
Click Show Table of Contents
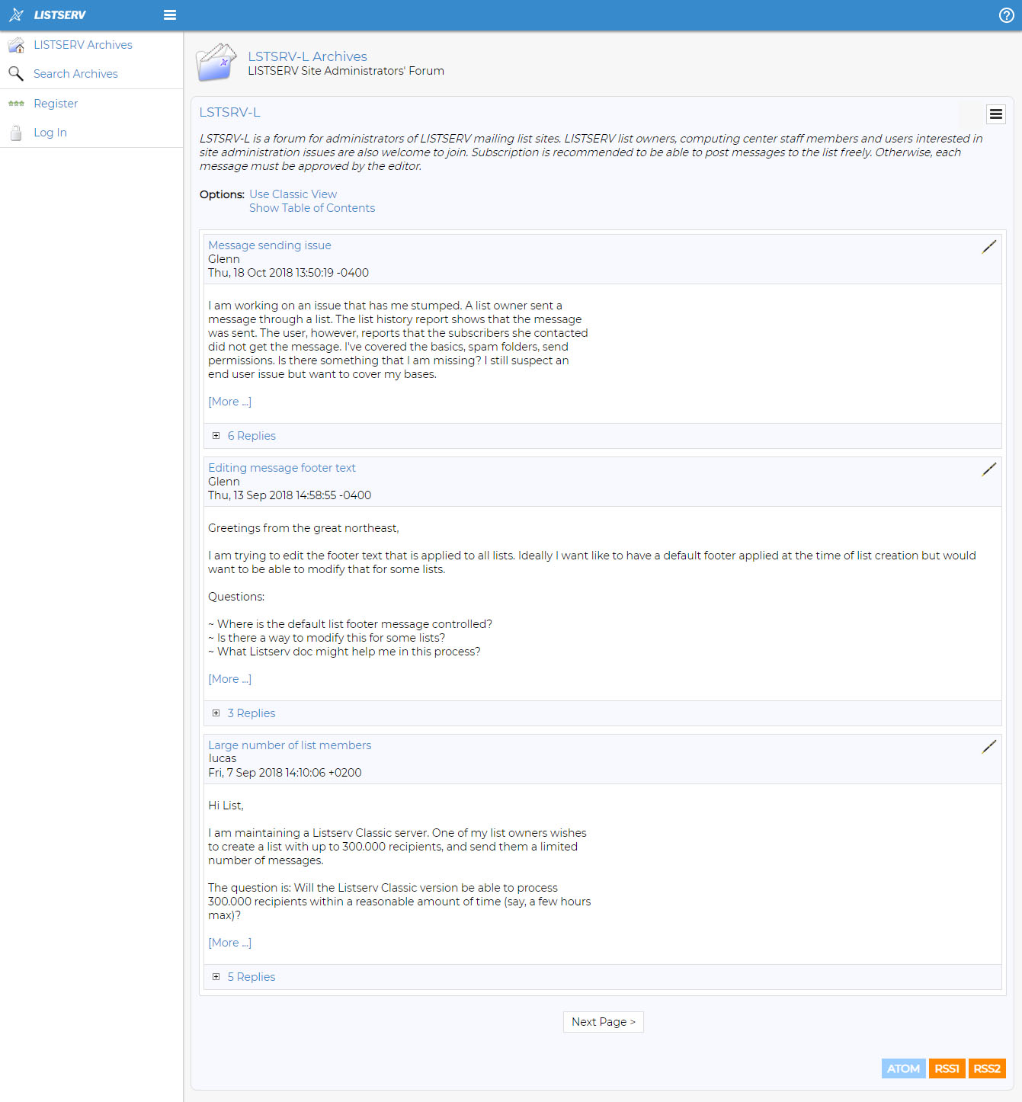[312, 208]
